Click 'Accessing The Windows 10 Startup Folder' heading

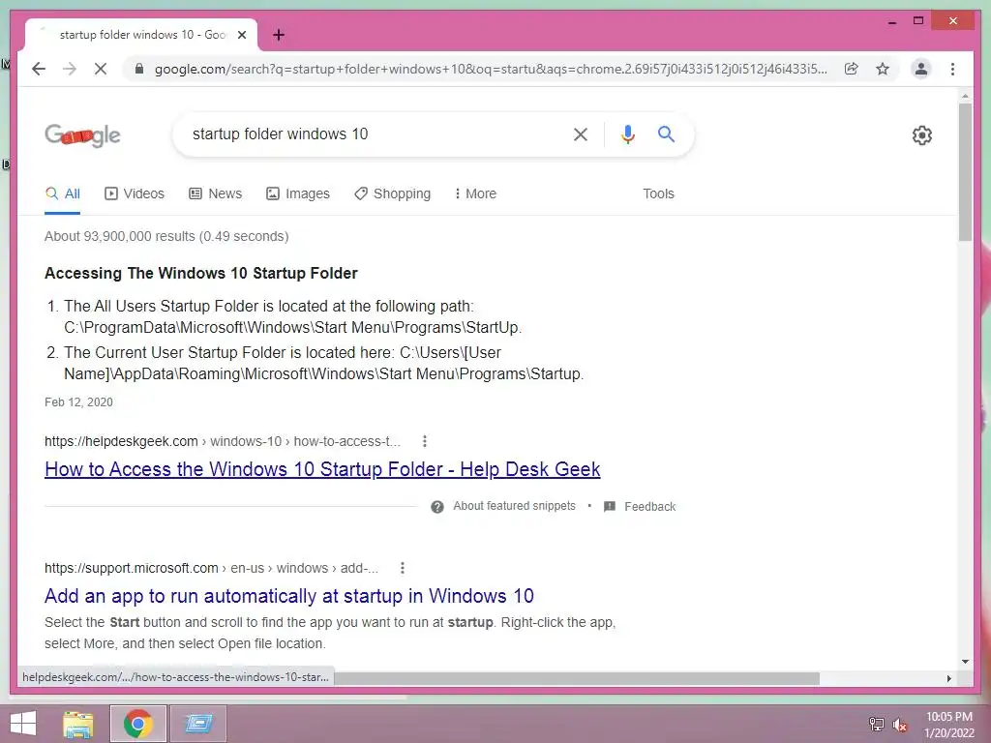click(201, 273)
